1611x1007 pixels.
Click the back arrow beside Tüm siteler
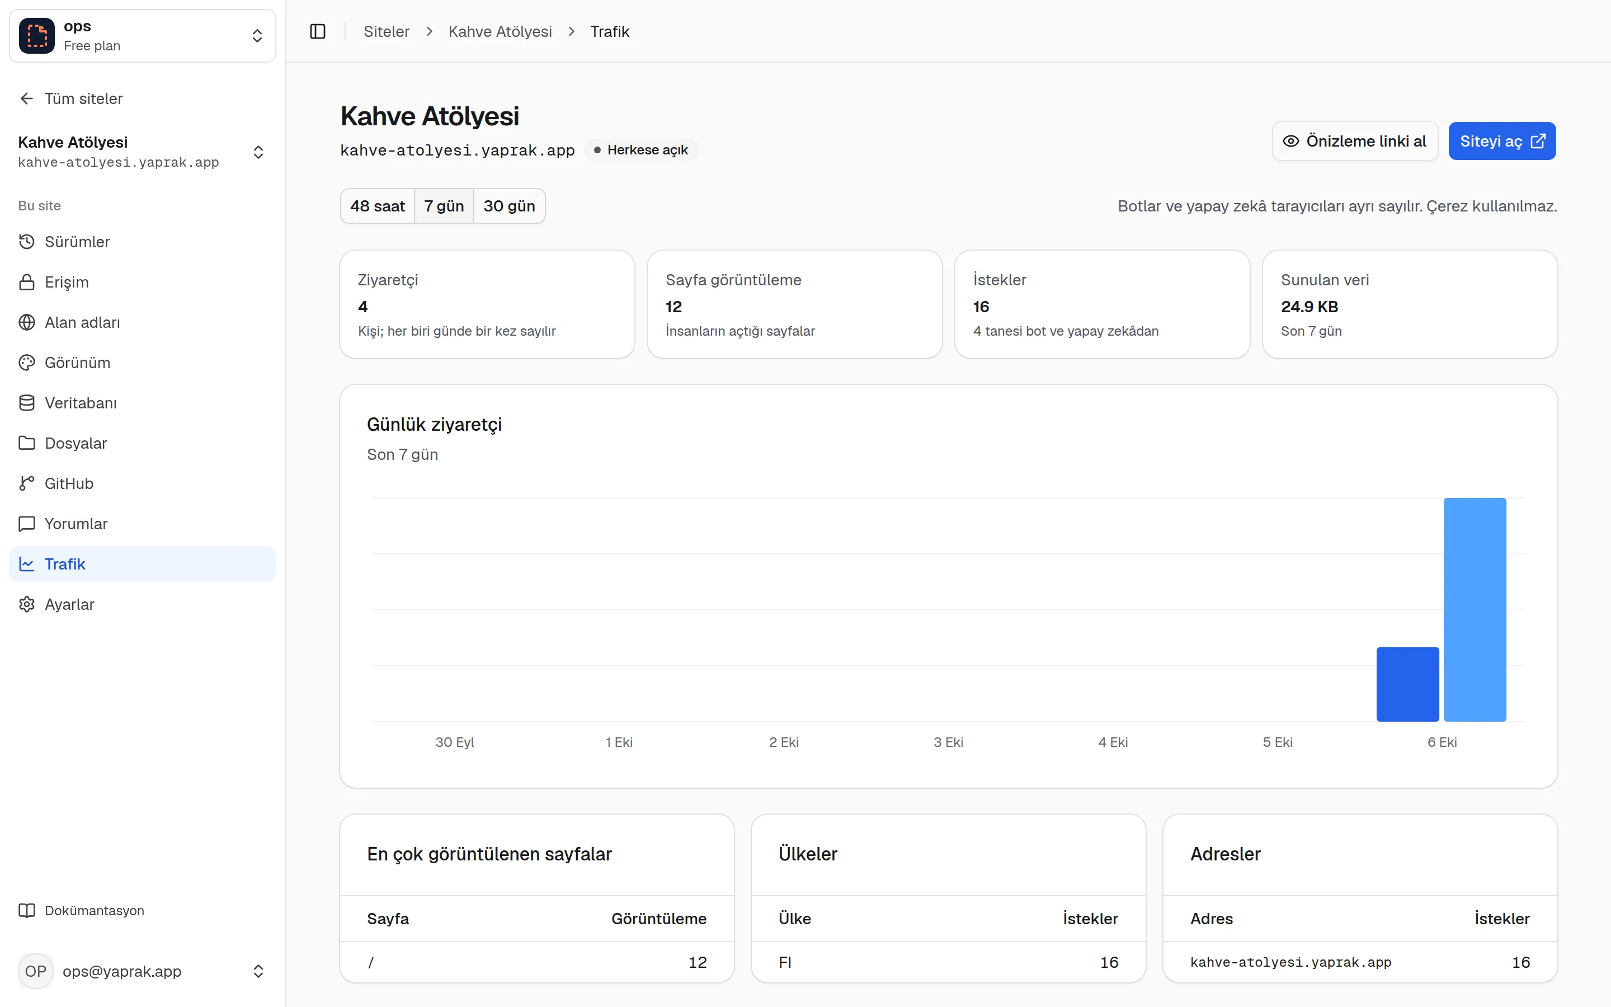pyautogui.click(x=27, y=98)
